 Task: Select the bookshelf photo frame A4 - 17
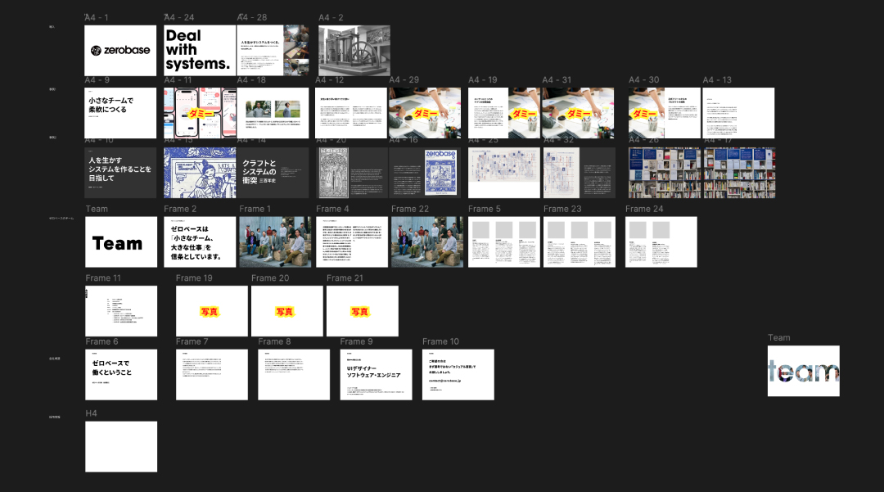pyautogui.click(x=738, y=173)
